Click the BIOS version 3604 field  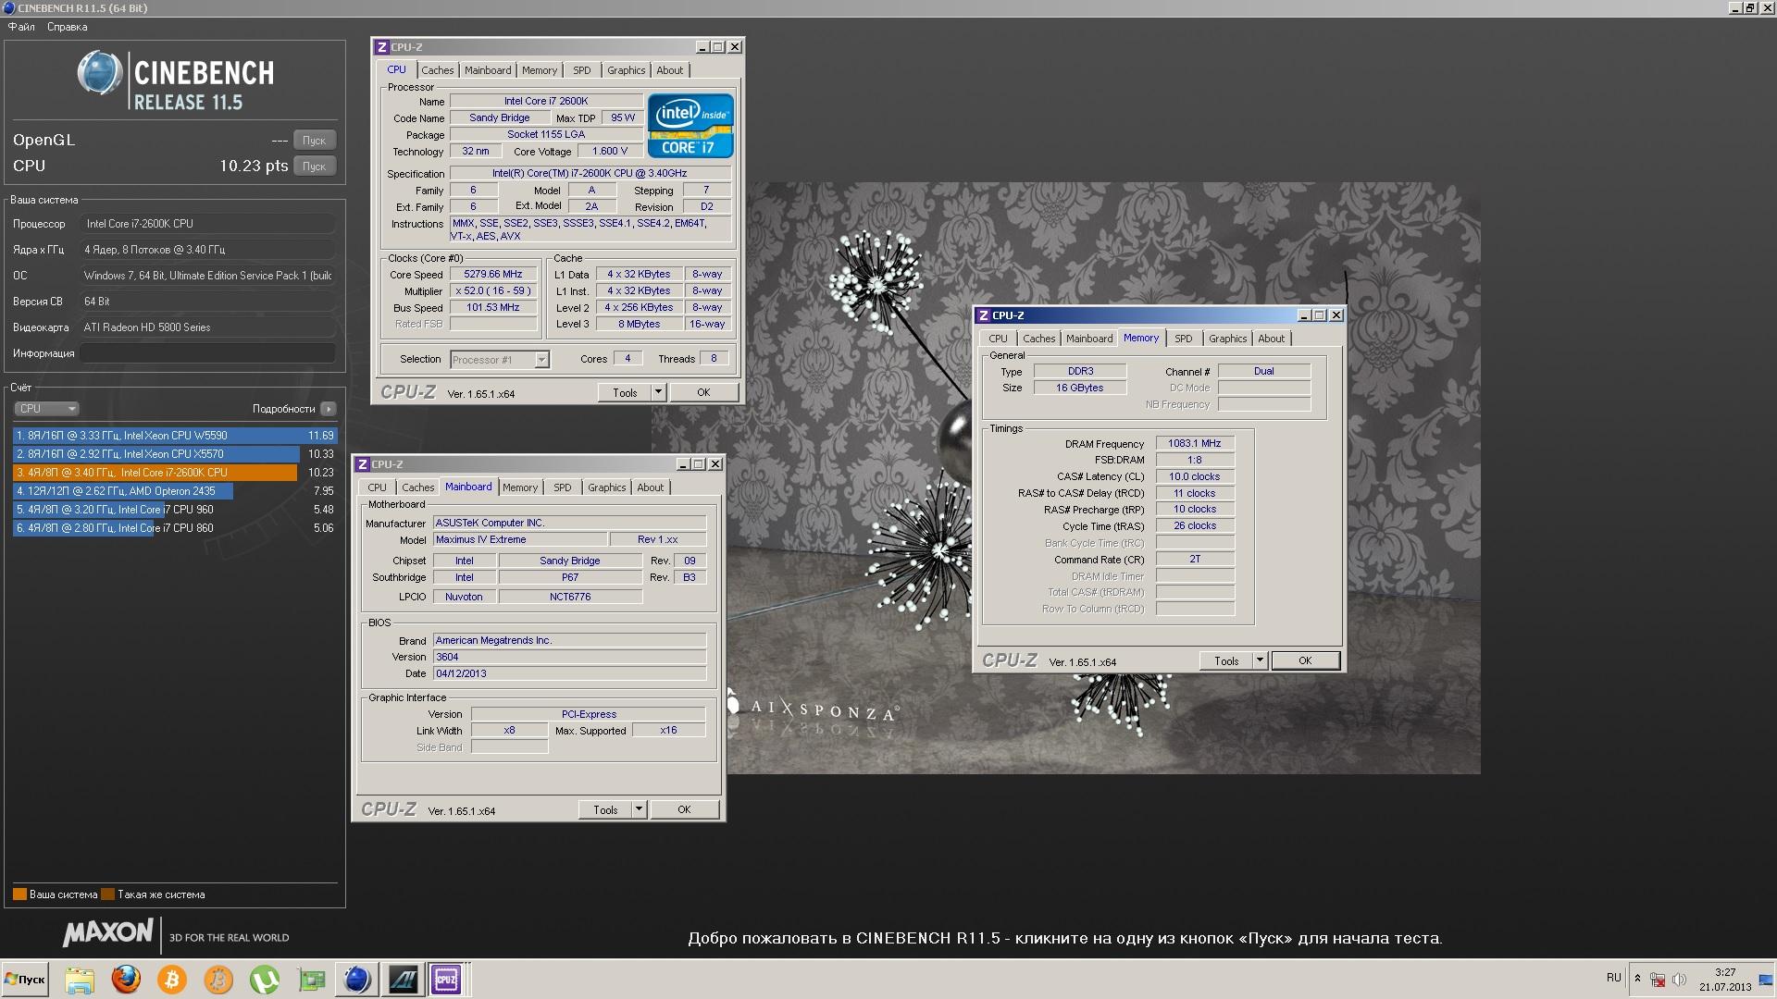point(569,658)
